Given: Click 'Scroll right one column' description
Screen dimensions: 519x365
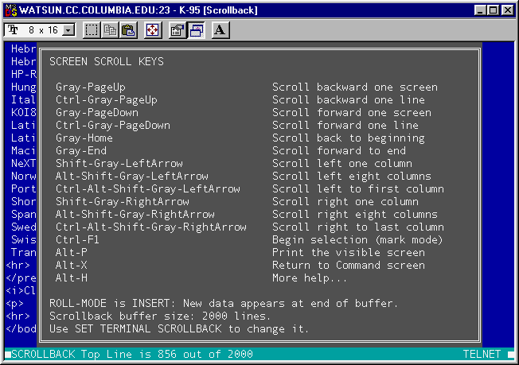Looking at the screenshot, I should pyautogui.click(x=345, y=202).
